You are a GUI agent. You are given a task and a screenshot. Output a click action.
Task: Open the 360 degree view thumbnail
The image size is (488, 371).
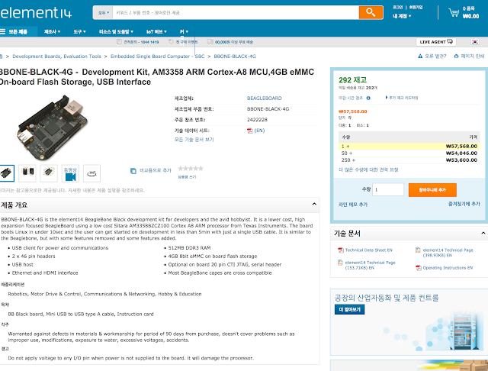[x=91, y=173]
